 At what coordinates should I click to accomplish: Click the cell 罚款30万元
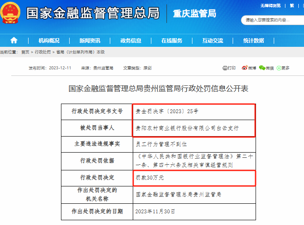tap(194, 178)
